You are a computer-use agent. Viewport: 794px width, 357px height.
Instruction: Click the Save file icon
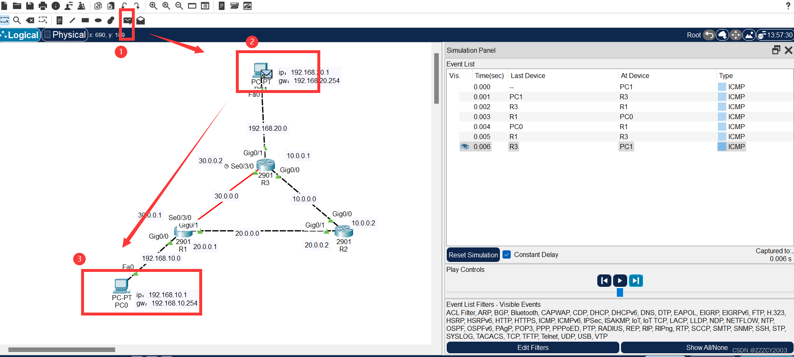(x=30, y=6)
